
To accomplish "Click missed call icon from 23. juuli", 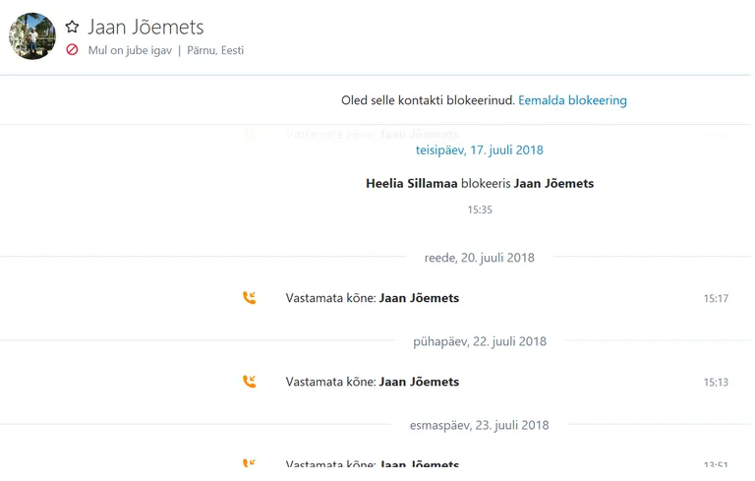I will (249, 462).
